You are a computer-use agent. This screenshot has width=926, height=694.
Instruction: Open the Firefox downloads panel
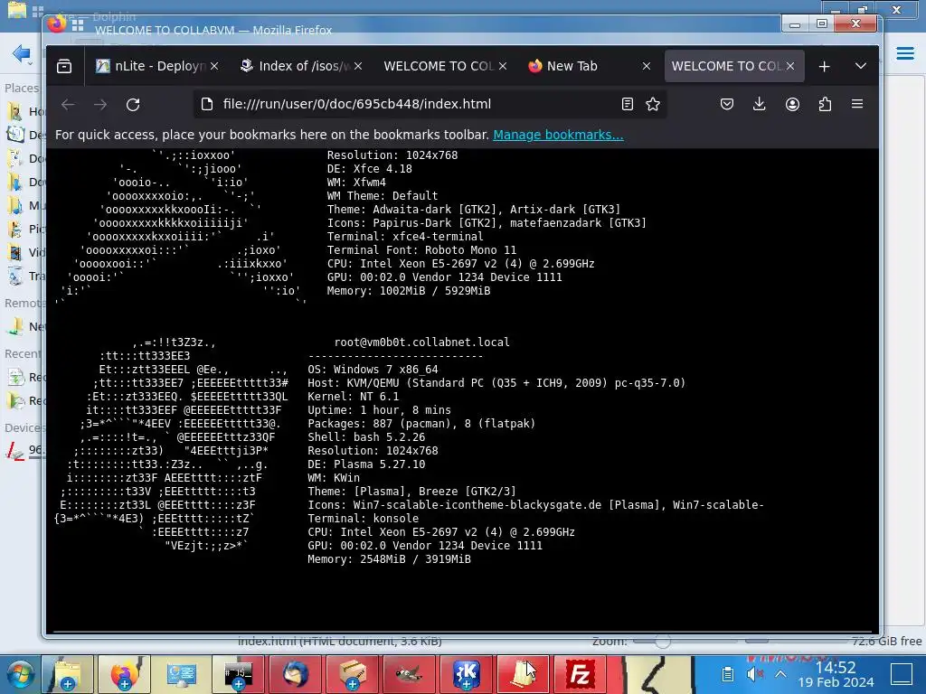coord(760,105)
